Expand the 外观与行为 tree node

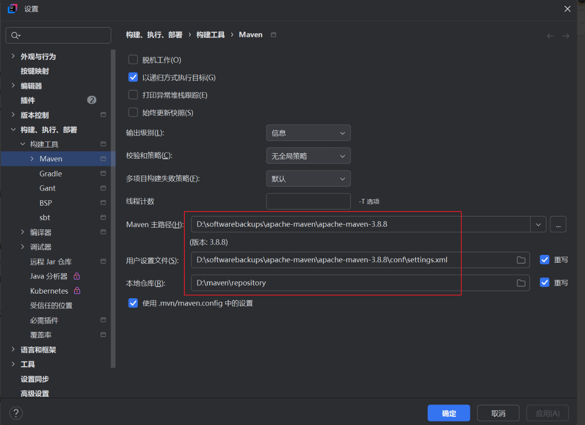pyautogui.click(x=13, y=56)
